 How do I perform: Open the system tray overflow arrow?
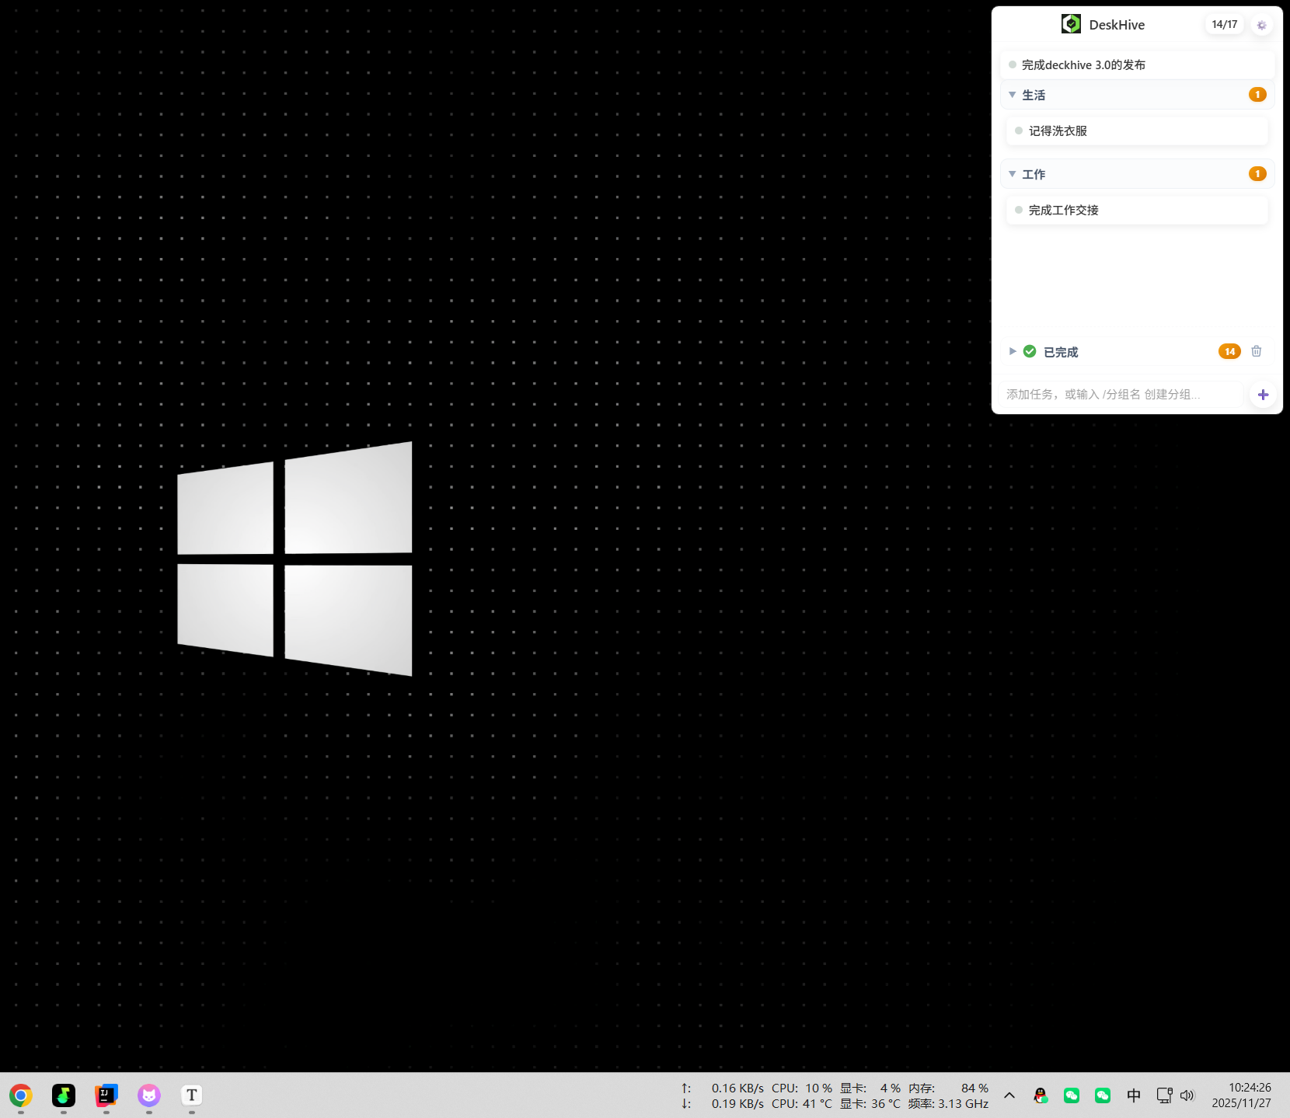pos(1008,1095)
